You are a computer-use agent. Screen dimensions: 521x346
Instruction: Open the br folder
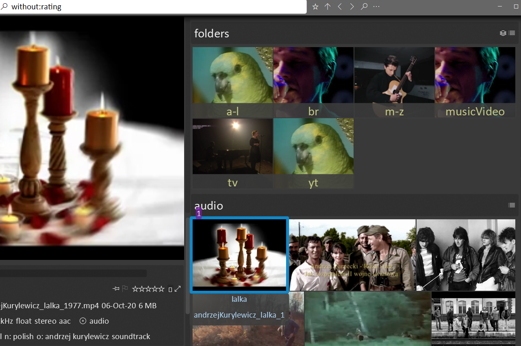[313, 82]
